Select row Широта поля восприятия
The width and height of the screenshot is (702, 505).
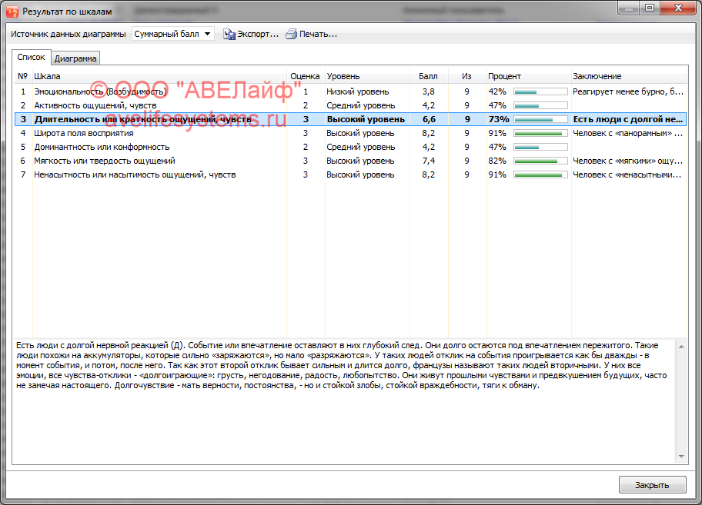point(83,133)
